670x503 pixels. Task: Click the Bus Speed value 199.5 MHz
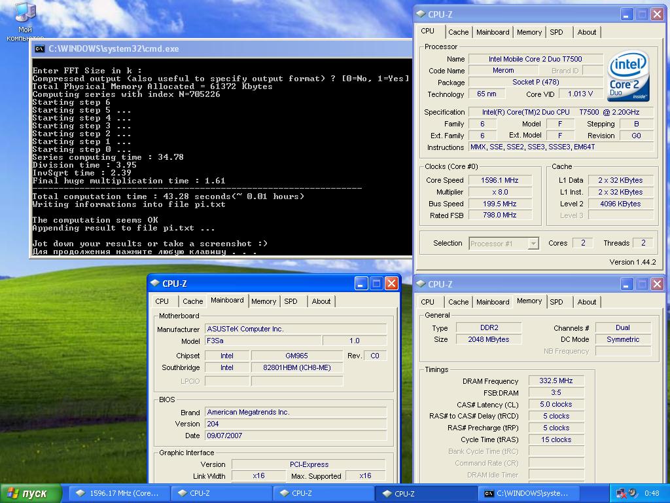pyautogui.click(x=500, y=204)
